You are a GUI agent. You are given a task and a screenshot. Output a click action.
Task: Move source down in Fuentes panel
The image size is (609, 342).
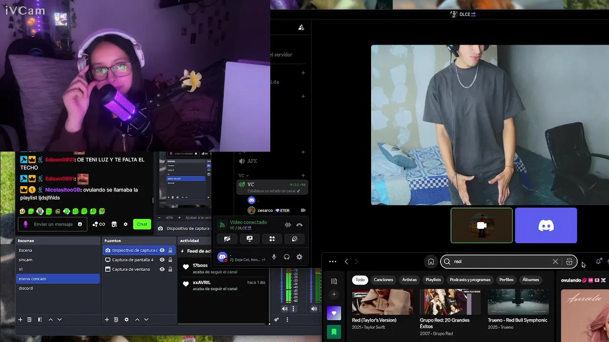[146, 320]
